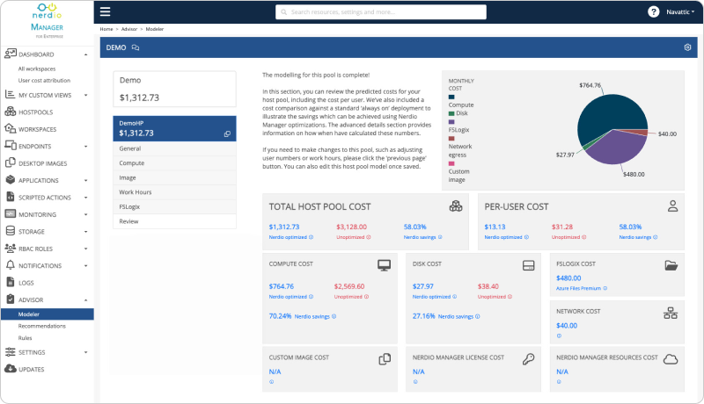
Task: Click the Disk Cost drive icon
Action: click(x=529, y=265)
